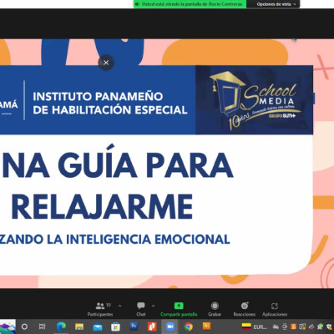Open File Explorer from the taskbar

(79, 326)
